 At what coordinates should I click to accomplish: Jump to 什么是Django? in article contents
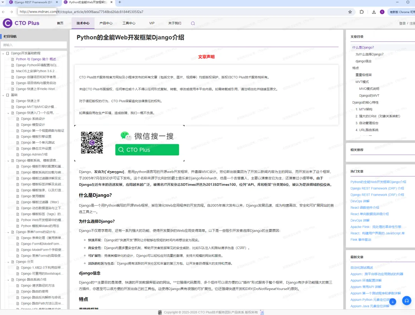pos(363,48)
